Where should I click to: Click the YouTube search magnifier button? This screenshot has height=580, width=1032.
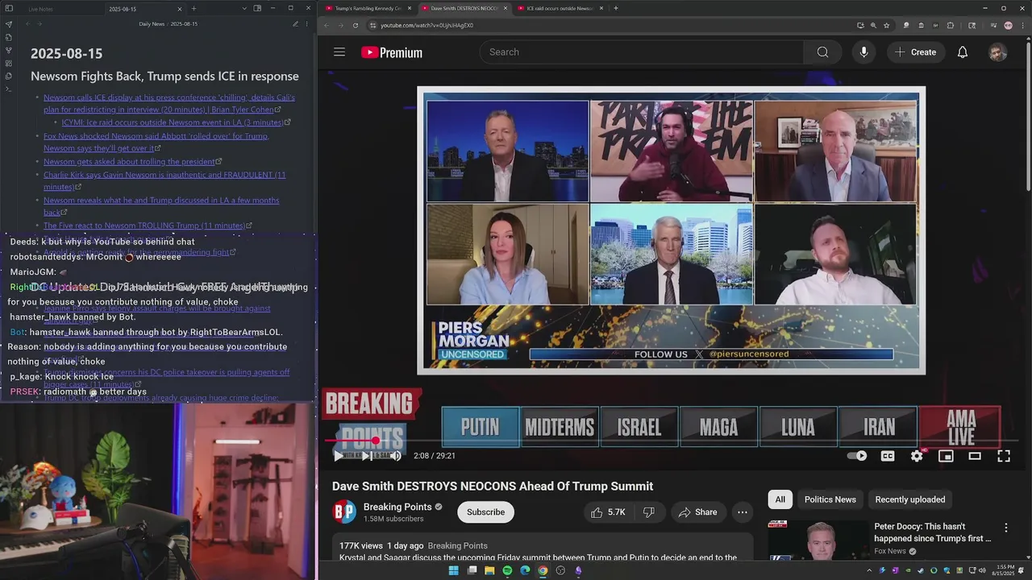coord(822,52)
